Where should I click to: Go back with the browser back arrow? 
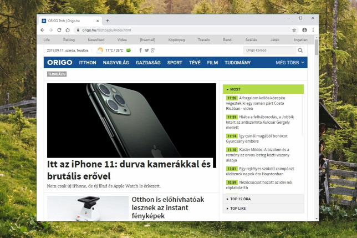42,30
